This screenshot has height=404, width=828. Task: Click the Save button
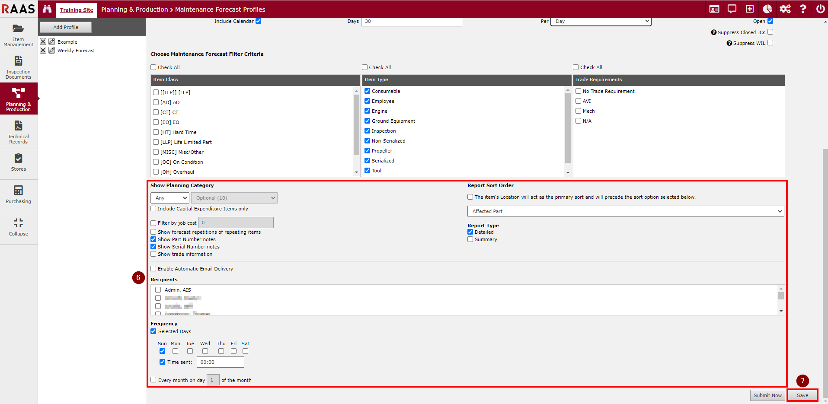pos(802,395)
